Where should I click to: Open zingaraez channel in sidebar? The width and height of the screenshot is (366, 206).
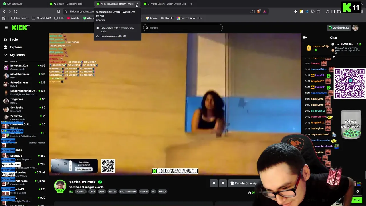(24, 101)
